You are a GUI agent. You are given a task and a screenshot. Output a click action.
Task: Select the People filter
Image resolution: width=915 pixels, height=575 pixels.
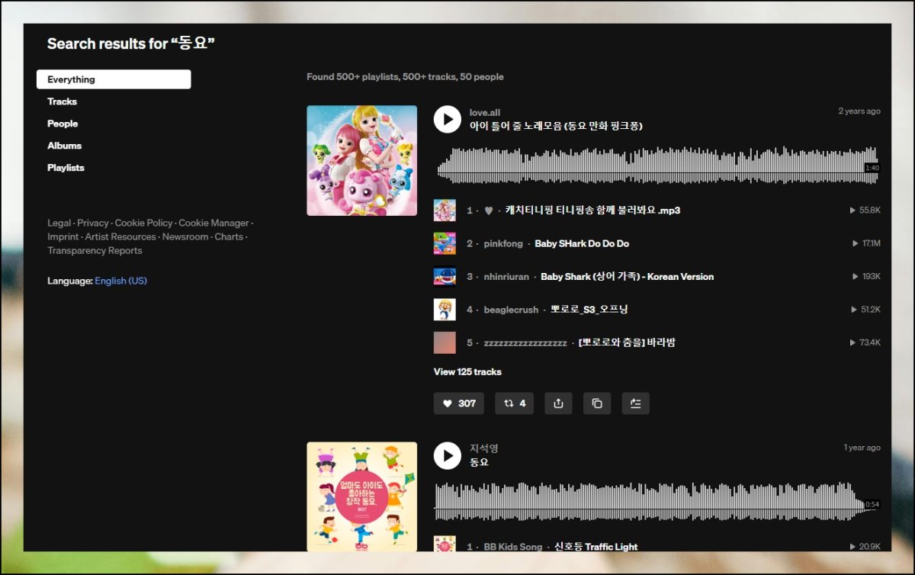click(x=63, y=124)
